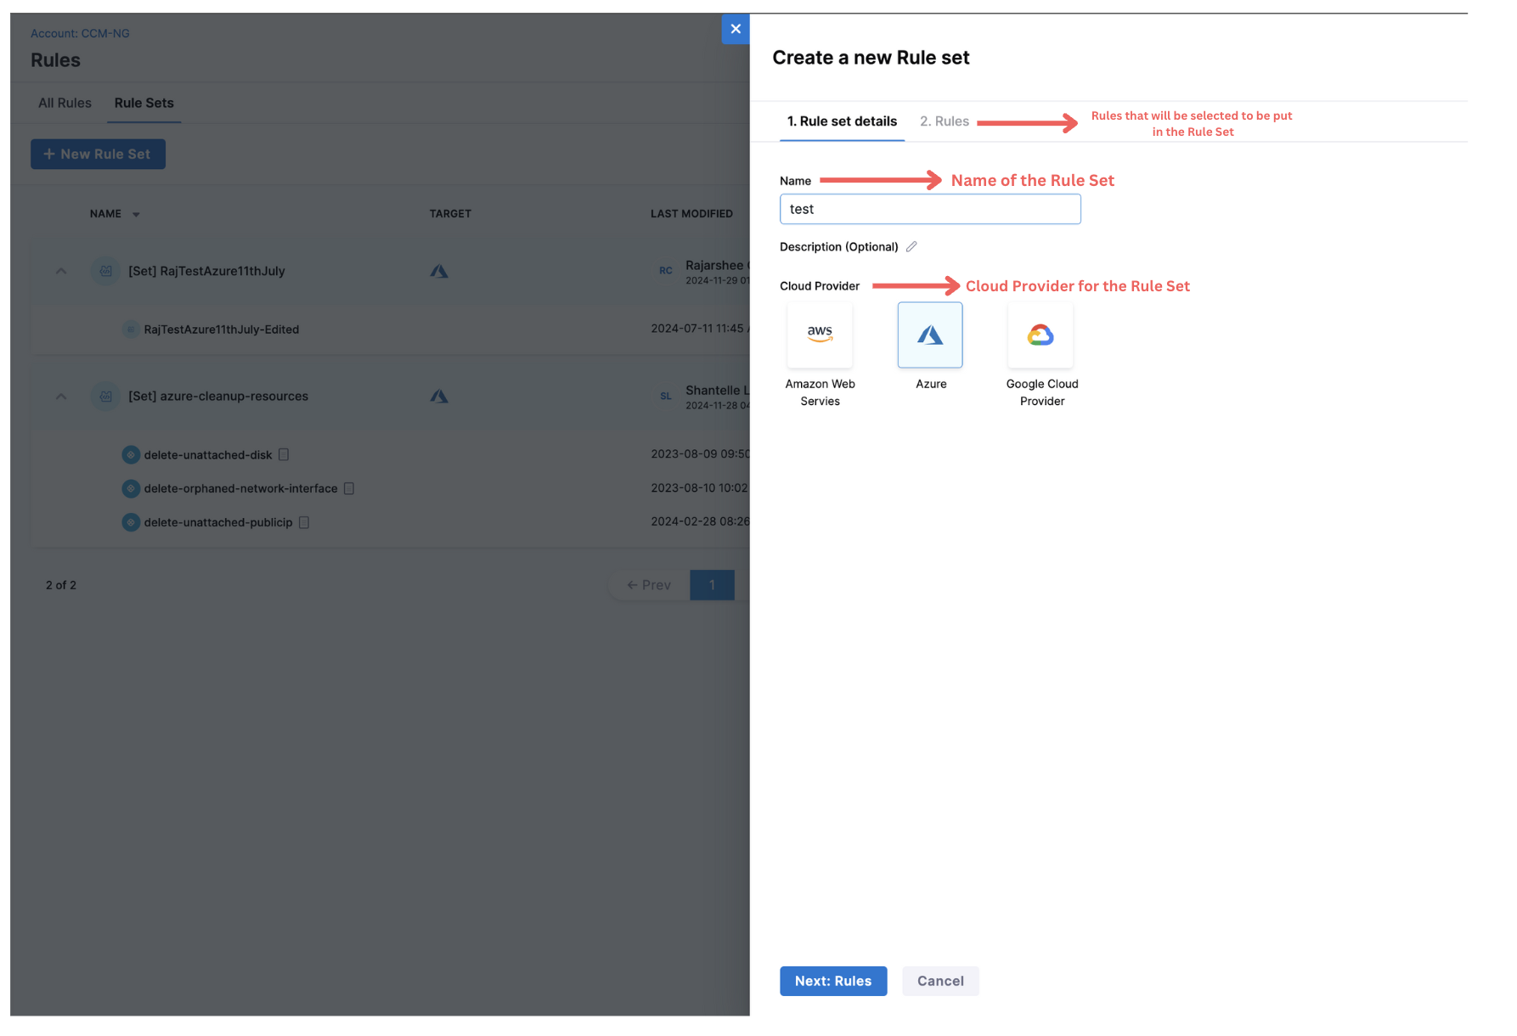Click the New Rule Set button
This screenshot has width=1517, height=1036.
(x=98, y=154)
